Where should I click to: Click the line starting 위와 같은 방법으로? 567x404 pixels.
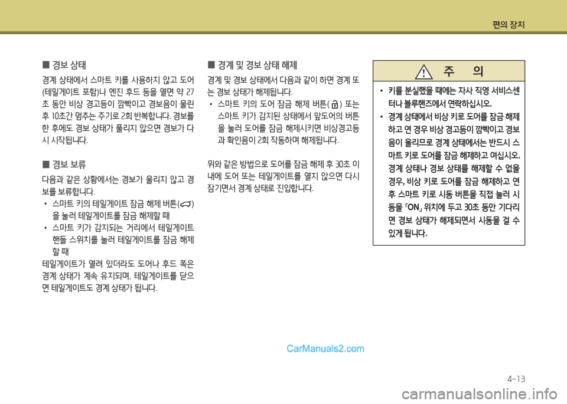[x=283, y=165]
